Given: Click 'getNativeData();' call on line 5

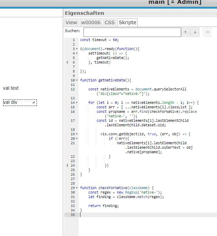Looking at the screenshot, I should click(x=112, y=58).
